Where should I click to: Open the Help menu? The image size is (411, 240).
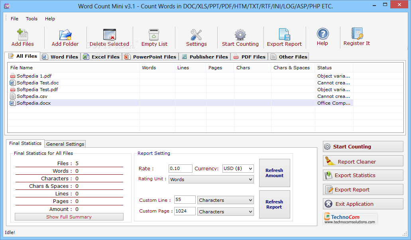pos(50,19)
